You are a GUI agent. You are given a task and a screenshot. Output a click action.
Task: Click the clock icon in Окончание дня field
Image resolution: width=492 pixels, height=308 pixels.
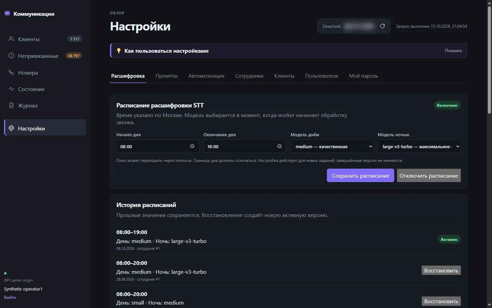tap(279, 146)
